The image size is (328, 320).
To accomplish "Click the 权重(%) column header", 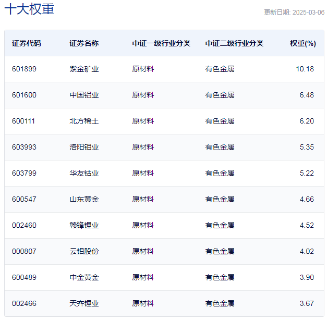I will point(302,43).
